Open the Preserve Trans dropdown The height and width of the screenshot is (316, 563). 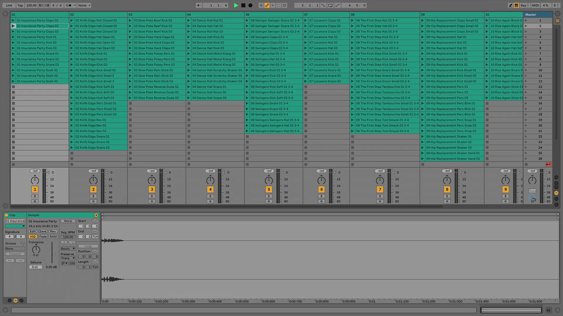coord(67,258)
